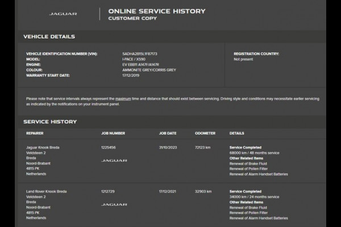Click the Repairer column header

click(x=35, y=133)
